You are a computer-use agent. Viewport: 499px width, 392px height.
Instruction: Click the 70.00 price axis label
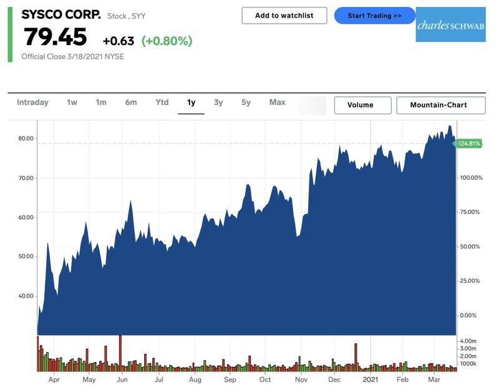(26, 178)
